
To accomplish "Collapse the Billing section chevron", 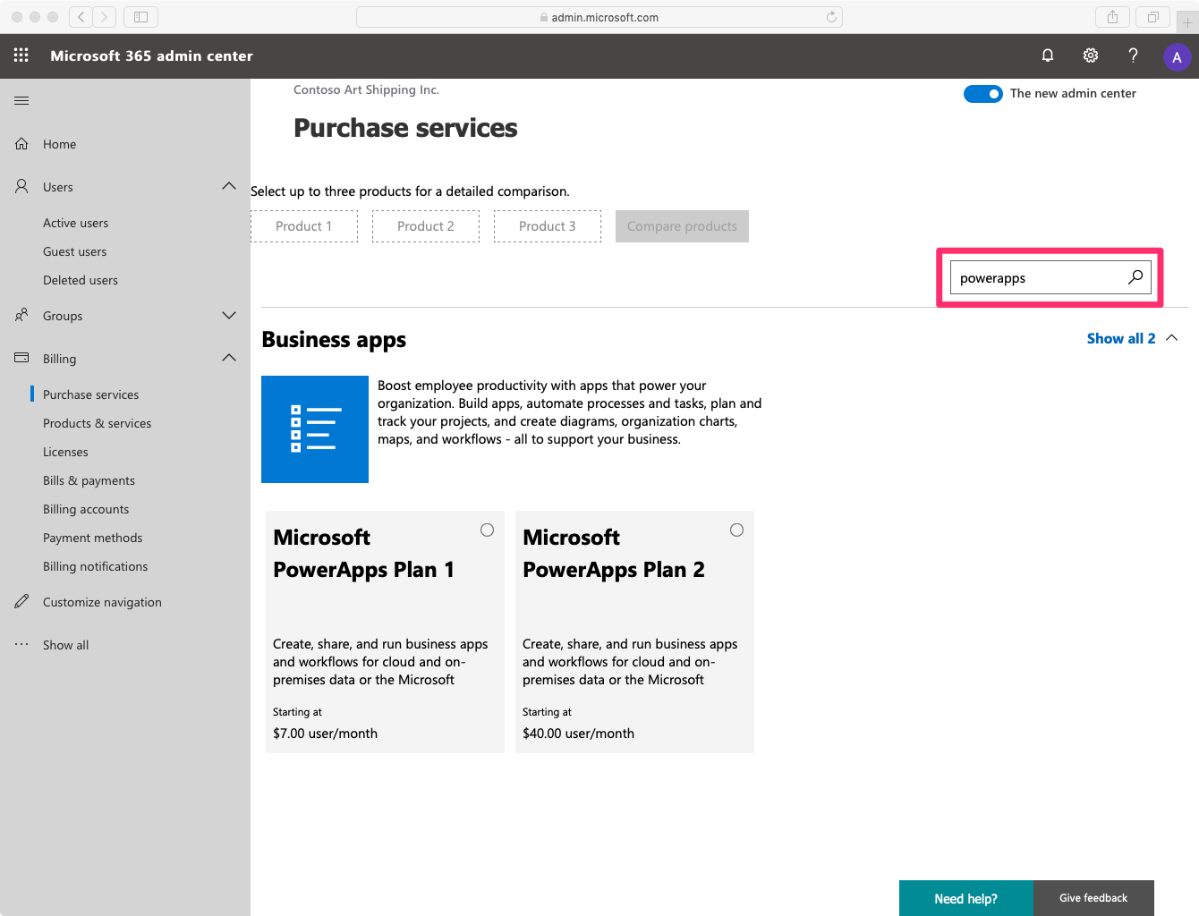I will 229,358.
